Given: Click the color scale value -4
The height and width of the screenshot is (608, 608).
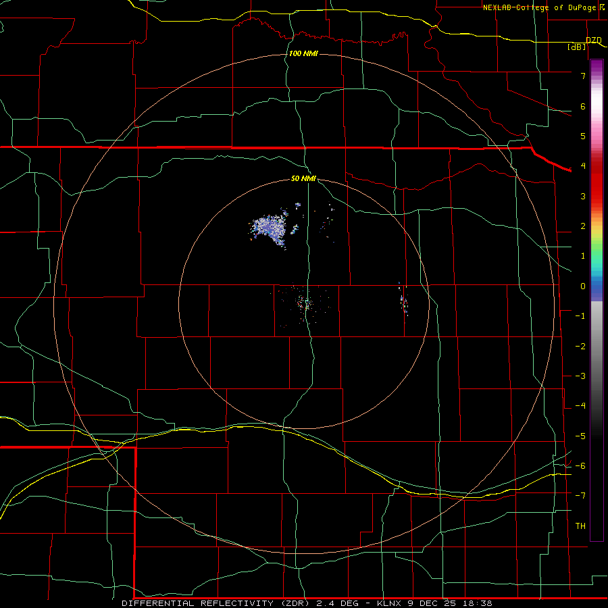Looking at the screenshot, I should (x=580, y=406).
